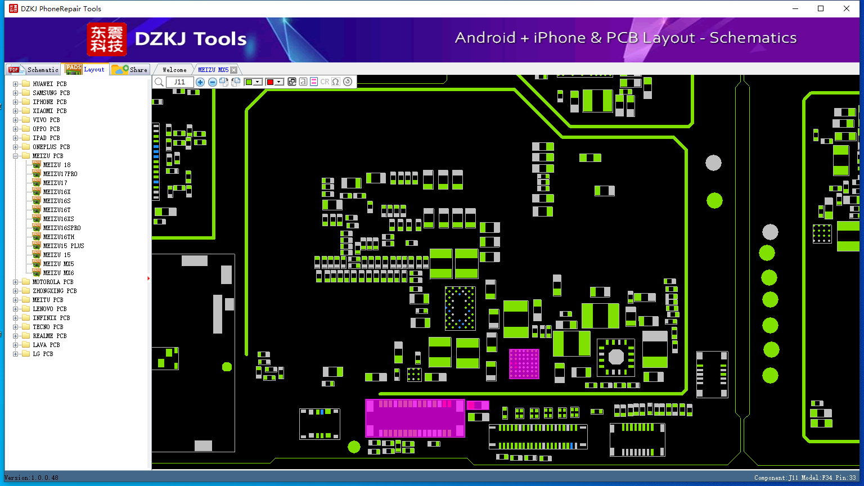The width and height of the screenshot is (864, 486).
Task: Select the LENOVO PCB folder
Action: (49, 309)
